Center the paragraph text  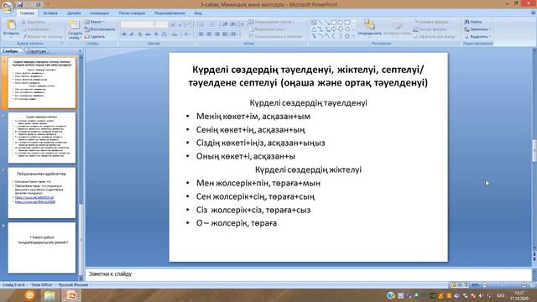(209, 34)
